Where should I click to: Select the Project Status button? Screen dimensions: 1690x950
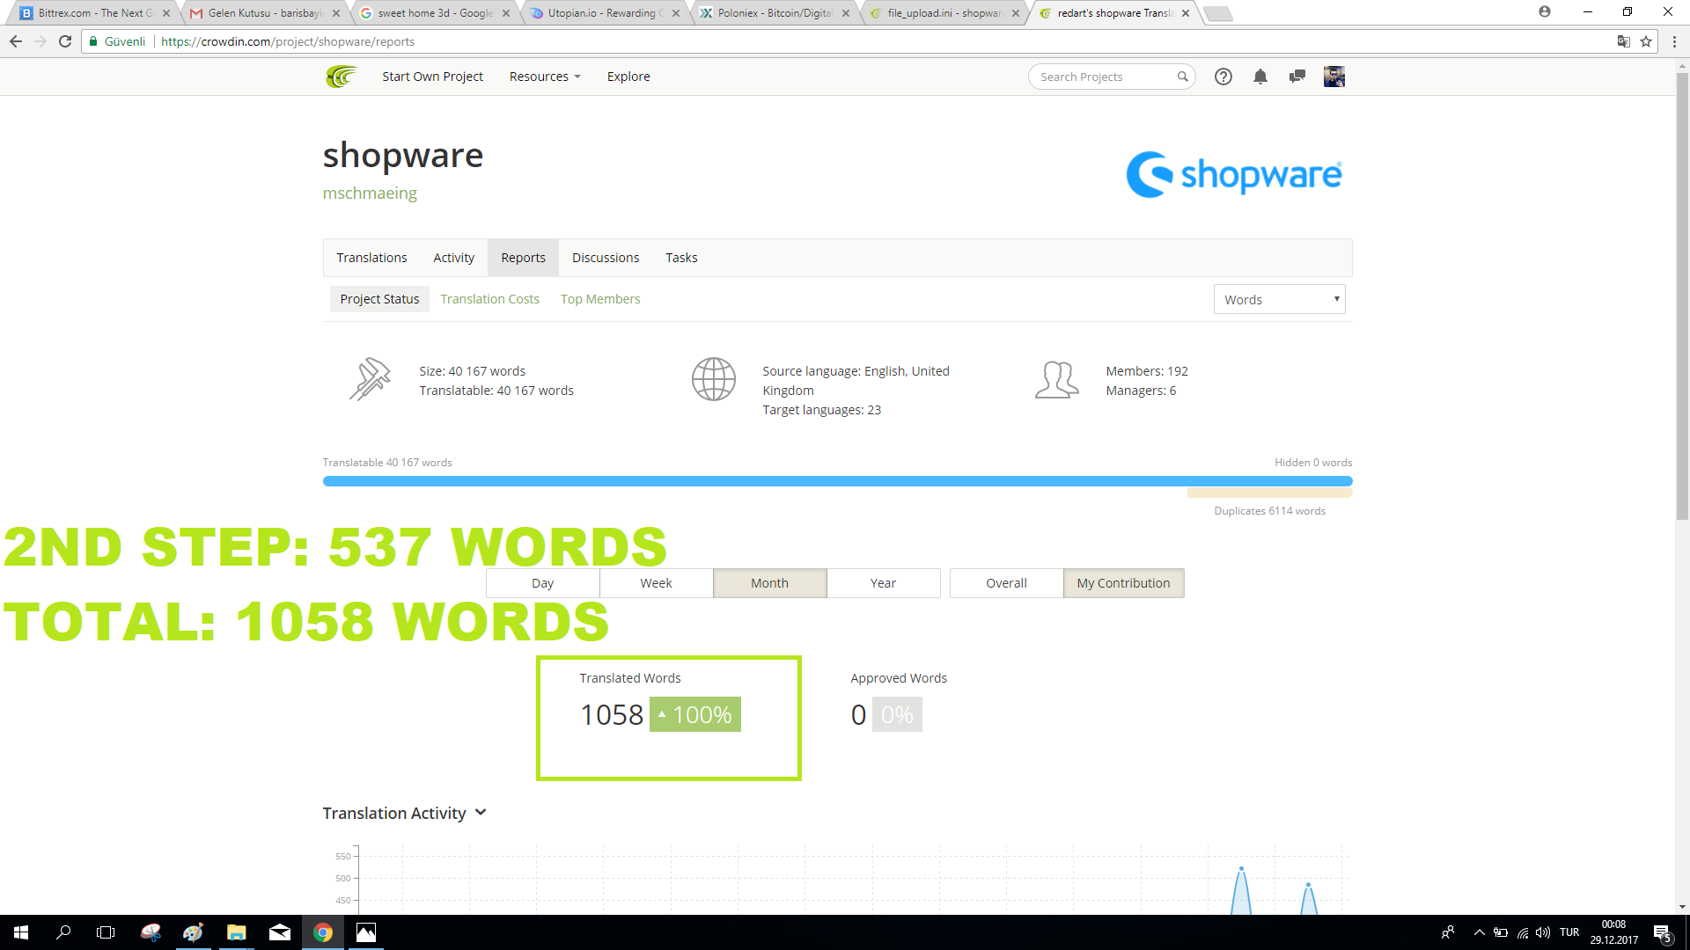pos(379,299)
